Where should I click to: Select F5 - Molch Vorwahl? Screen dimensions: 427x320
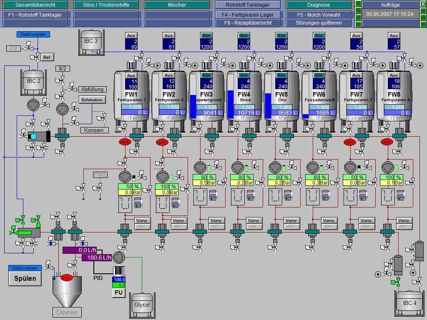319,15
